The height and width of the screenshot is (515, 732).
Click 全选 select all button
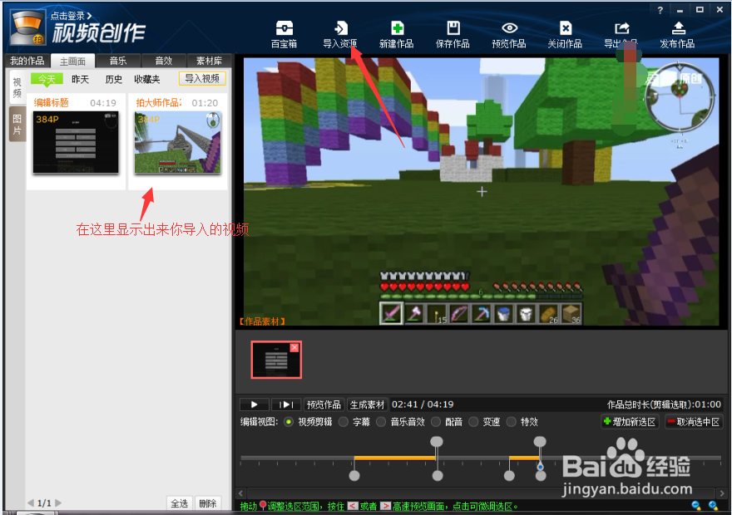(180, 503)
